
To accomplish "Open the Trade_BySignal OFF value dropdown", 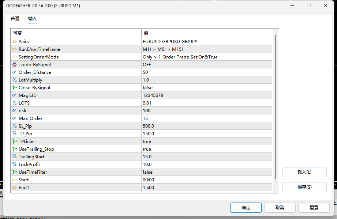I will 207,64.
